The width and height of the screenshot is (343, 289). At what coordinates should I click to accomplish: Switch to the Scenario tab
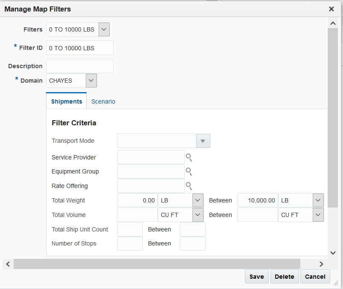click(103, 101)
